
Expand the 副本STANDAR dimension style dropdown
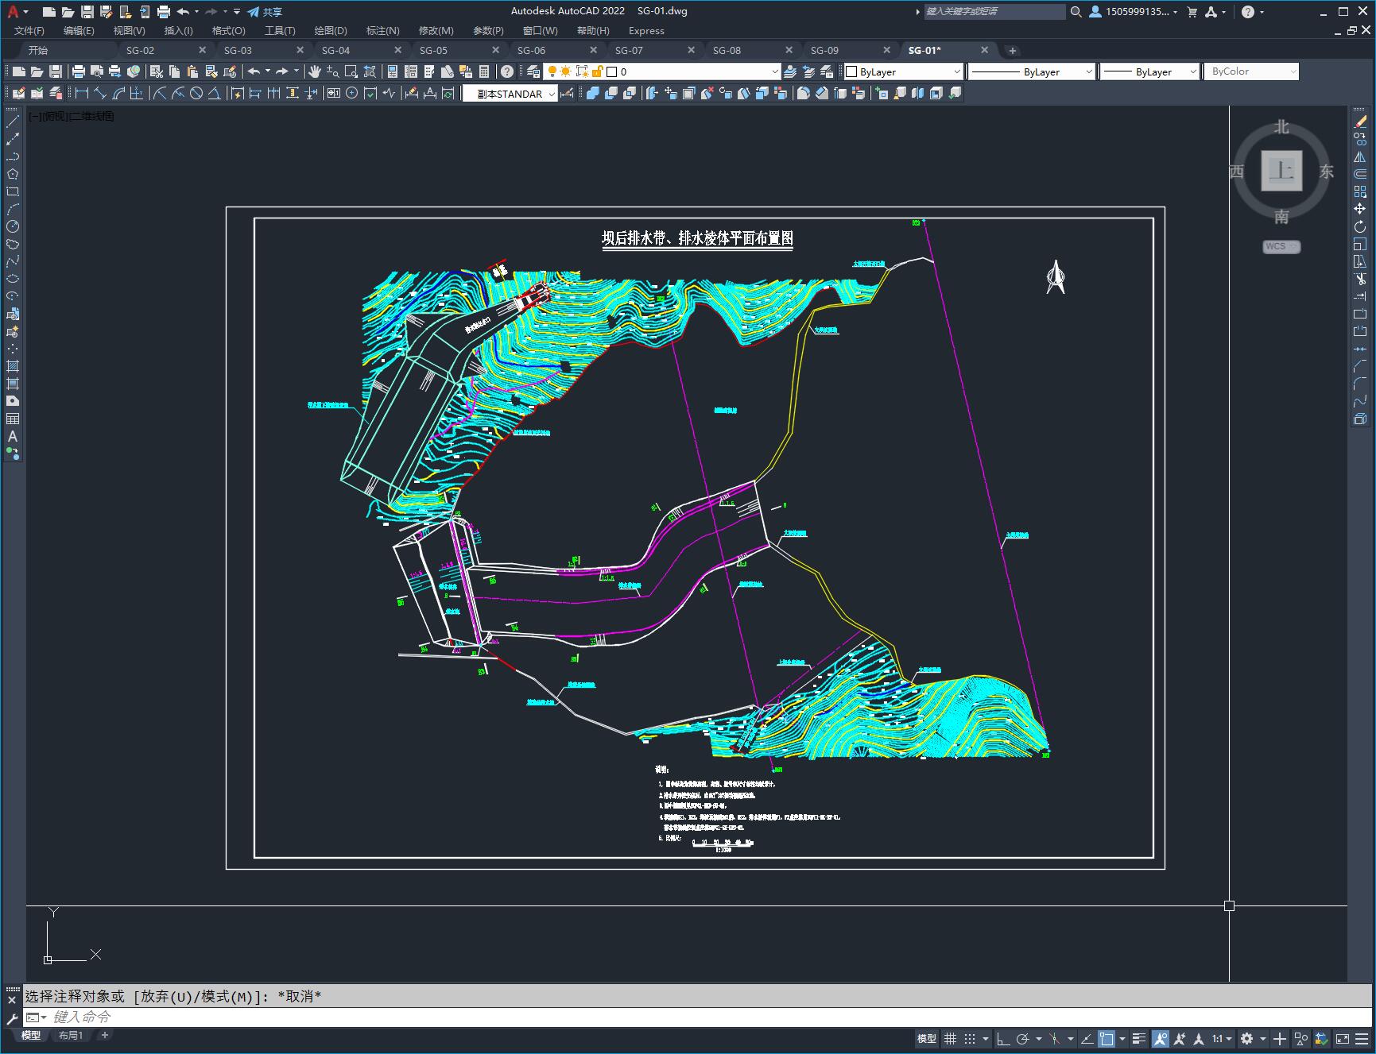[551, 94]
